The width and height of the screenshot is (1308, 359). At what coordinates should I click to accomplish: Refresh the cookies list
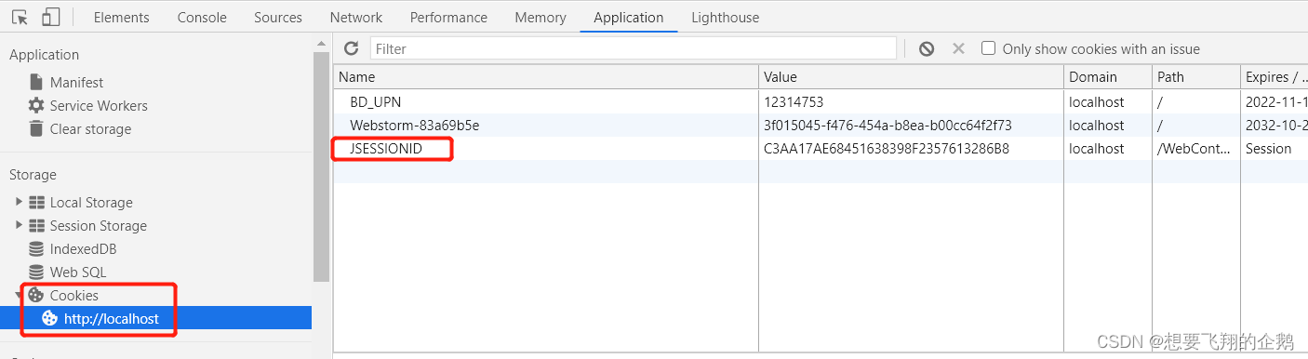coord(351,48)
